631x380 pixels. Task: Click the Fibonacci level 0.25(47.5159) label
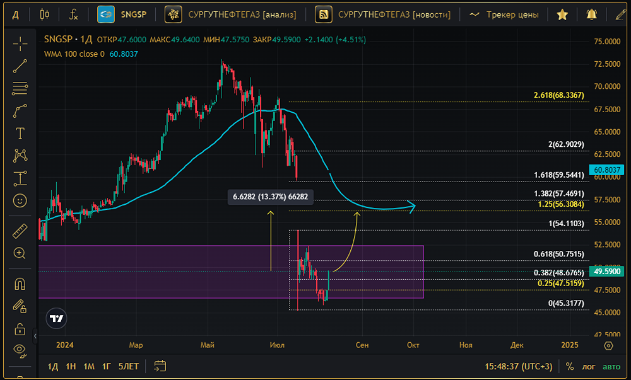(x=561, y=284)
